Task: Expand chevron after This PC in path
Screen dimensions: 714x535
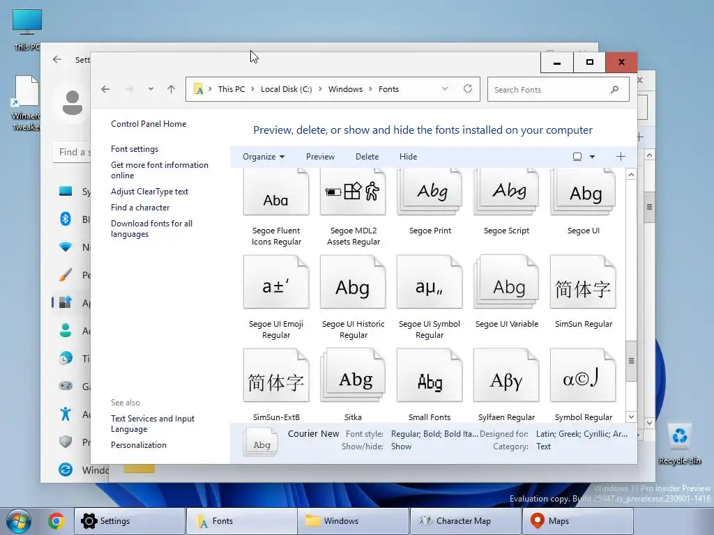Action: 252,89
